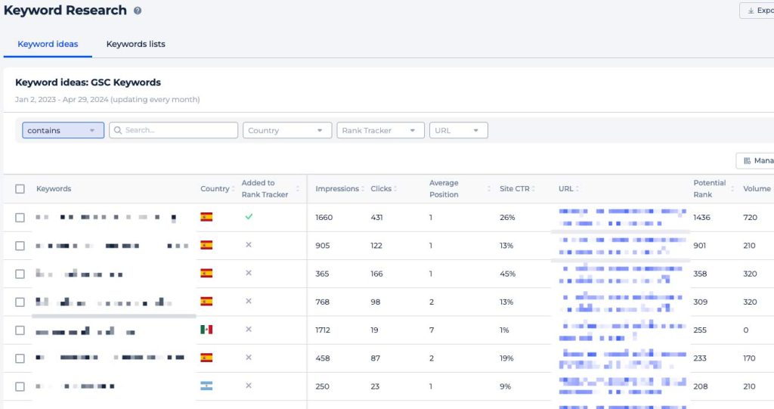Click the help icon beside Keyword Research

[137, 11]
